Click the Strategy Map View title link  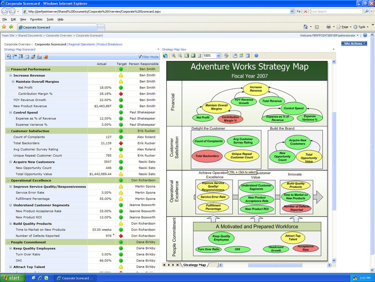coord(174,49)
